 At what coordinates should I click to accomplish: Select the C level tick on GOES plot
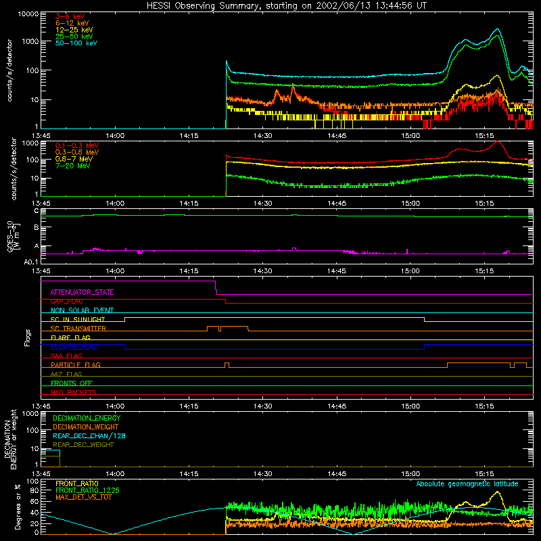(37, 211)
